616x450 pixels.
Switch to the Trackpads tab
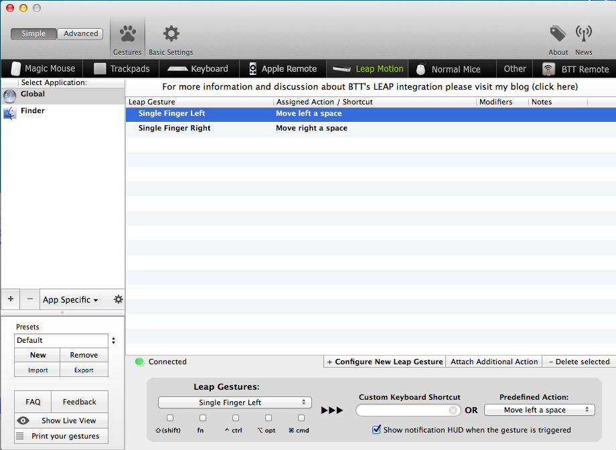click(x=122, y=68)
